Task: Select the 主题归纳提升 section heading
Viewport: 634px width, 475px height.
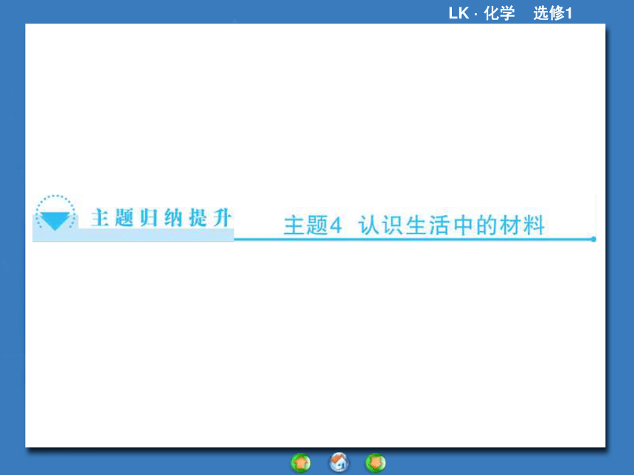Action: point(161,218)
